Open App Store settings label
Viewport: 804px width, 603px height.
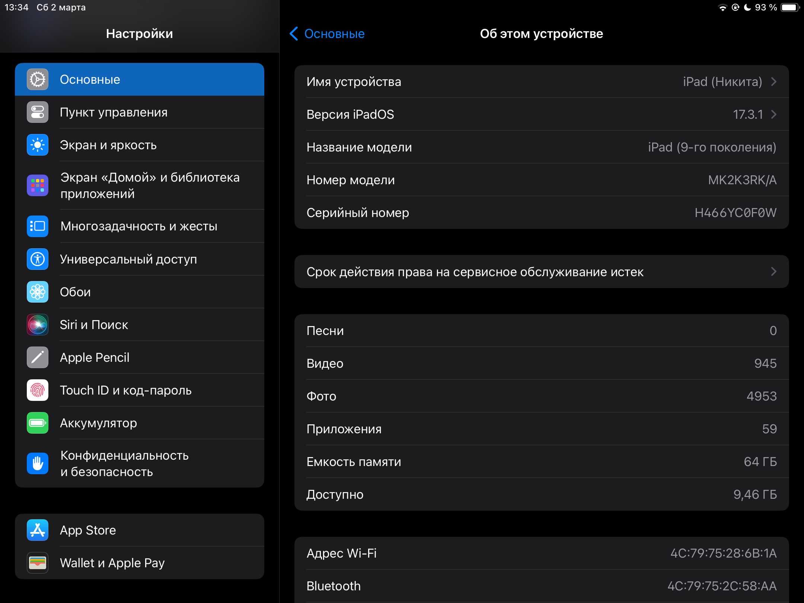(x=88, y=530)
